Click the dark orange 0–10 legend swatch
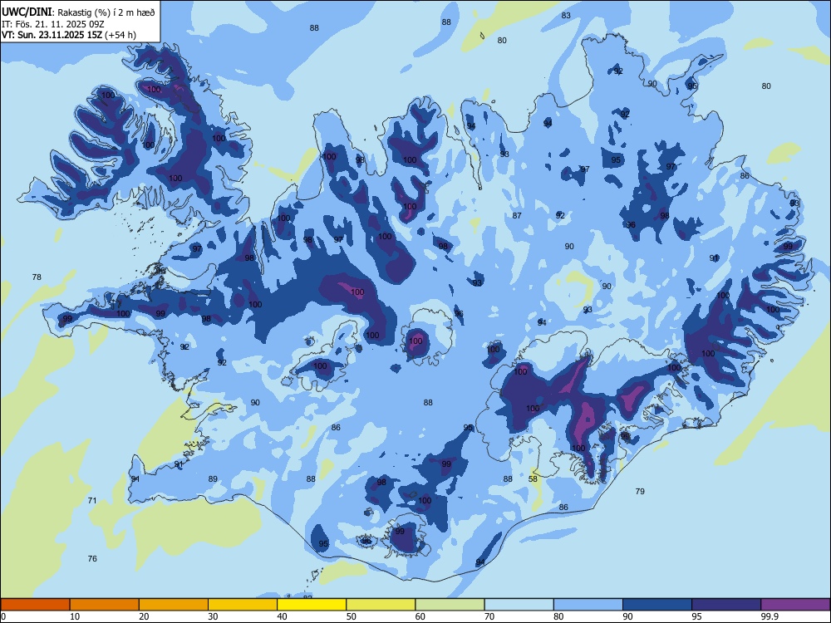831x623 pixels. [35, 605]
